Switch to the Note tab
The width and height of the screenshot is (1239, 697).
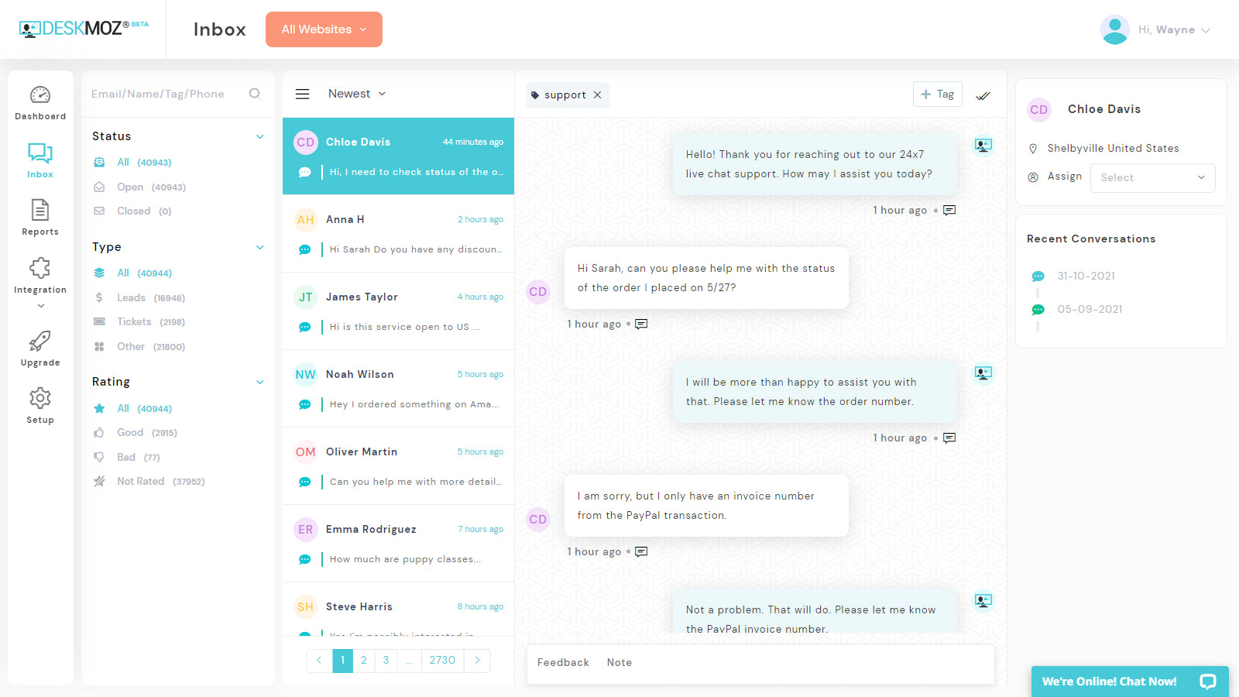[x=619, y=663]
